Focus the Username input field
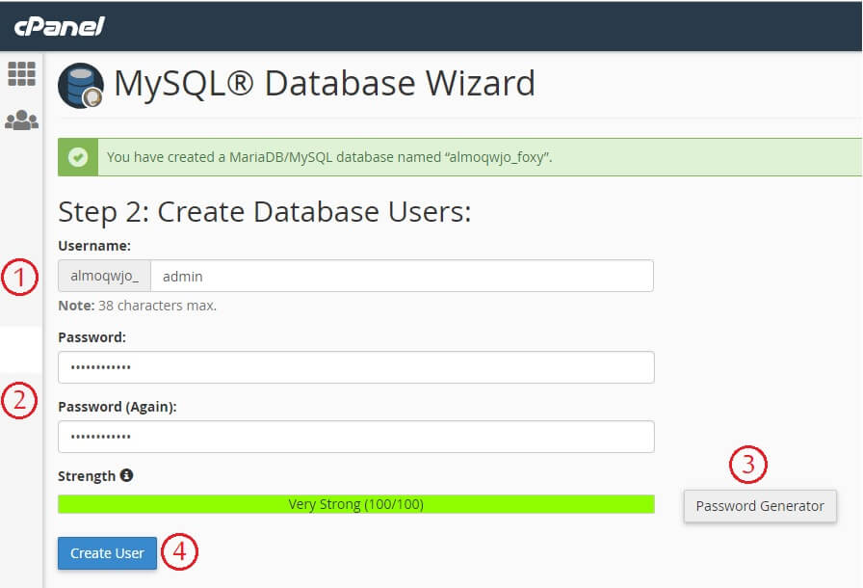Viewport: 863px width, 588px height. (403, 276)
